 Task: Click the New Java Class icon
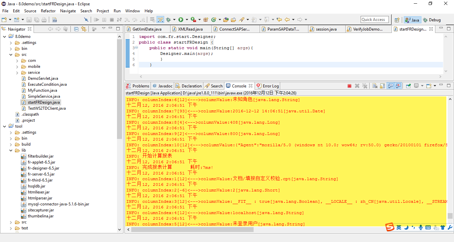pos(214,20)
